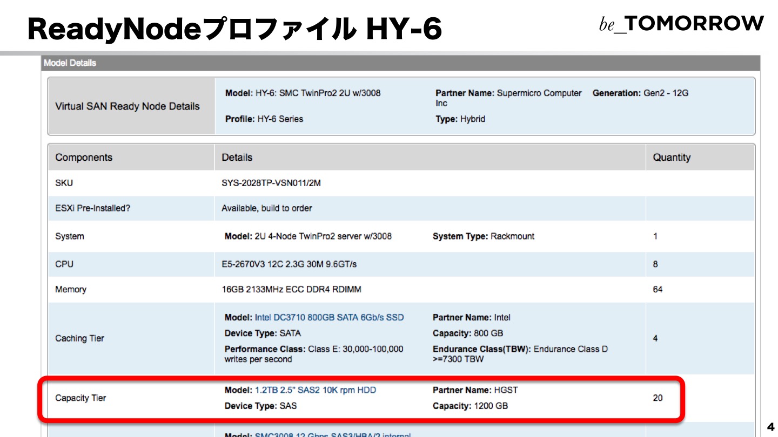Click the Memory row label
Image resolution: width=778 pixels, height=437 pixels.
pos(71,290)
